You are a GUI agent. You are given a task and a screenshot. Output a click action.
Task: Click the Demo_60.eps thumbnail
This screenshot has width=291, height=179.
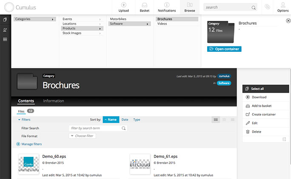tap(29, 164)
